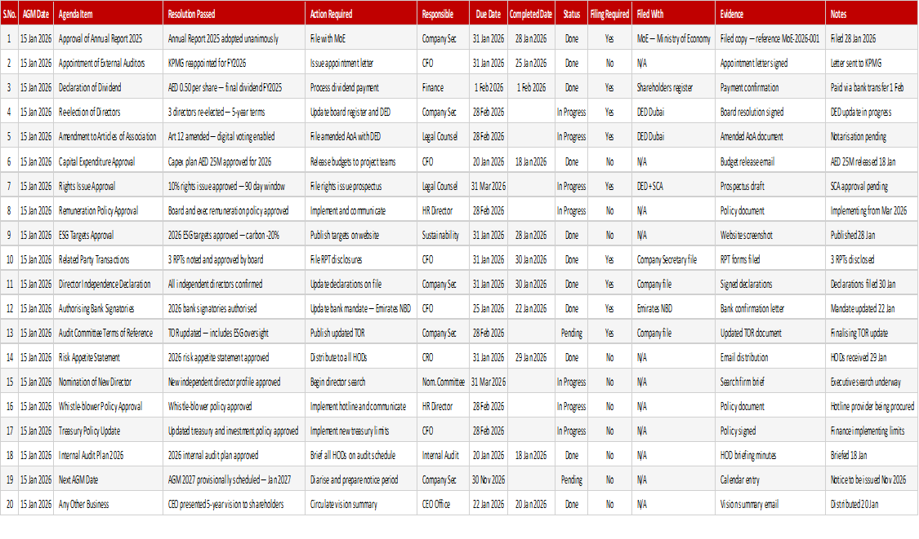919x539 pixels.
Task: Select 'Appointment letter signed' cell
Action: tap(770, 63)
